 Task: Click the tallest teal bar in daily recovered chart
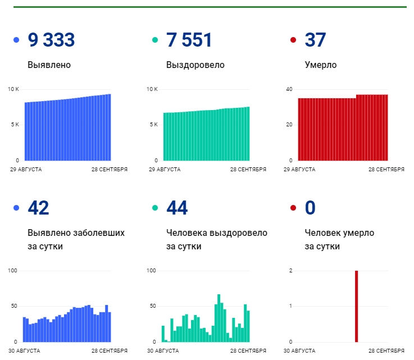tap(219, 318)
